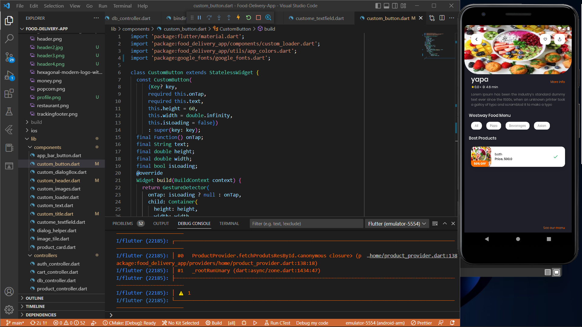
Task: Trigger hot reload with the lightning icon
Action: click(239, 18)
